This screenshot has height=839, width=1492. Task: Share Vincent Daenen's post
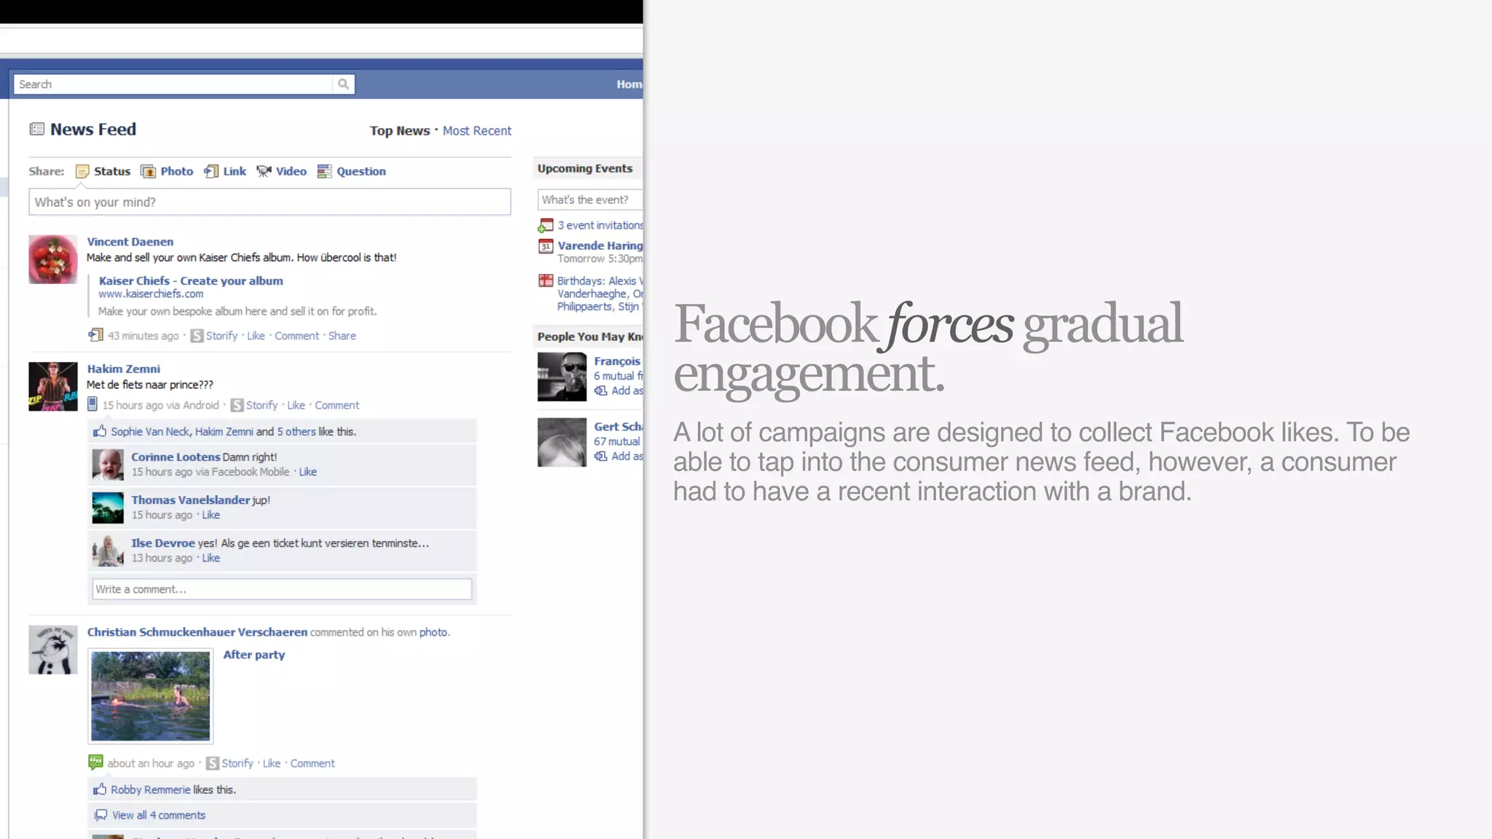click(x=342, y=336)
